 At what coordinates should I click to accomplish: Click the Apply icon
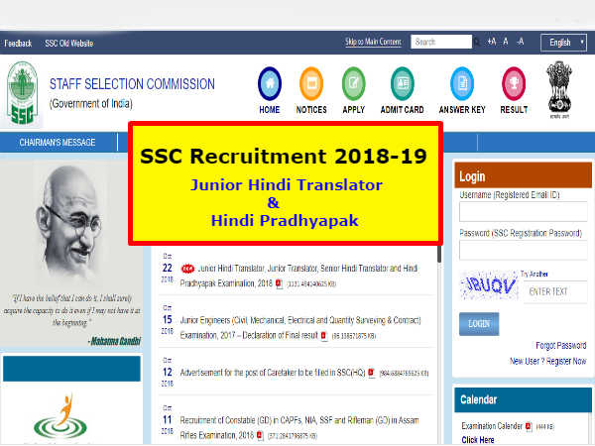click(x=353, y=83)
